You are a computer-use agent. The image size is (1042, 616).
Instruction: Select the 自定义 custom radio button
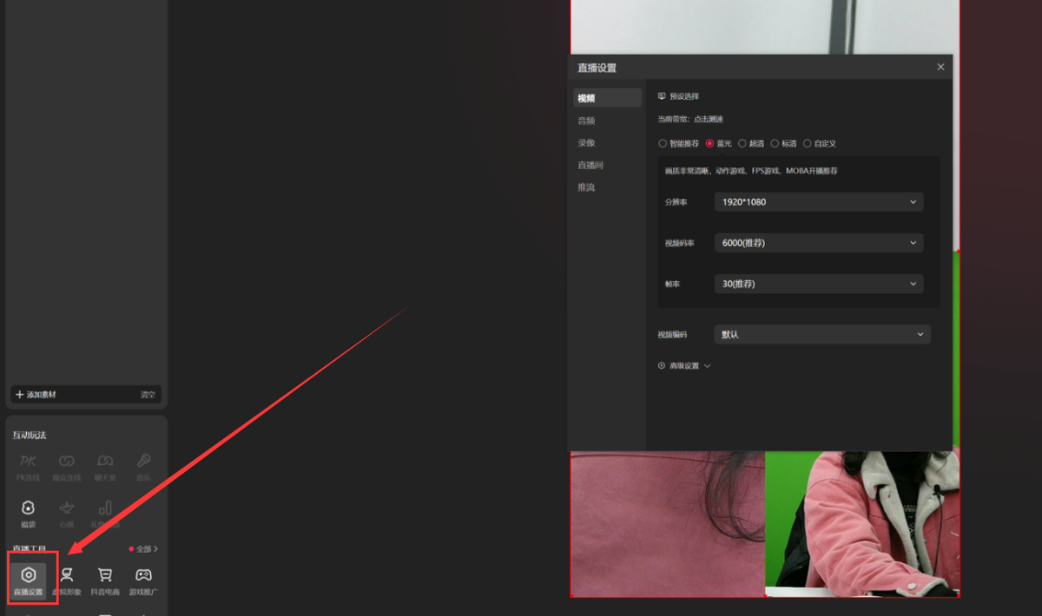[808, 143]
